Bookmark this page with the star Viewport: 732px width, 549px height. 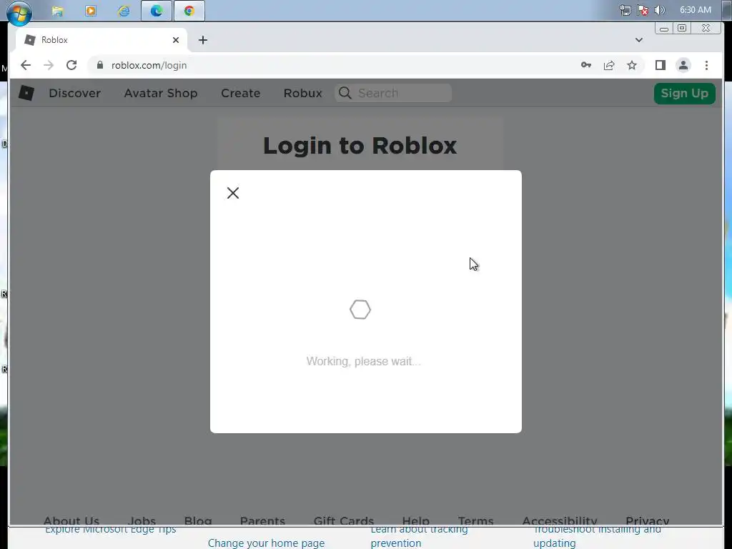click(632, 65)
